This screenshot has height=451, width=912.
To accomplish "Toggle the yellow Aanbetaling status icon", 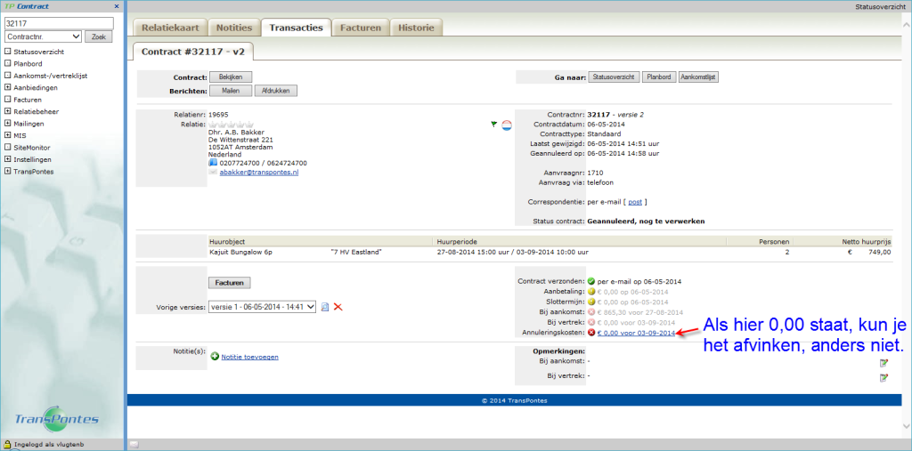I will pyautogui.click(x=591, y=292).
